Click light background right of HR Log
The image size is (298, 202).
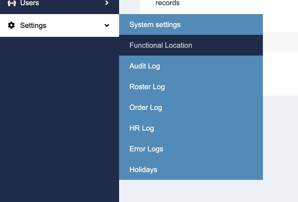coord(280,128)
